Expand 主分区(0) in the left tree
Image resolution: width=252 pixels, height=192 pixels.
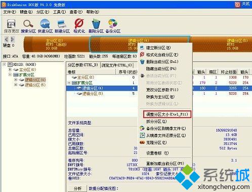click(10, 69)
